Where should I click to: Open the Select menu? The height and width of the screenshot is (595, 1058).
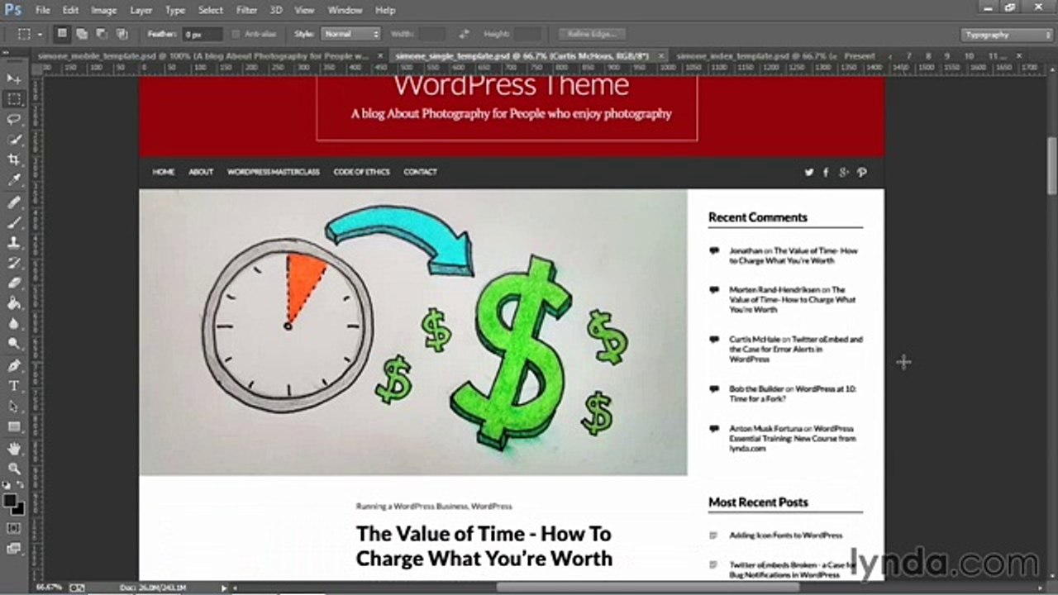pos(211,10)
